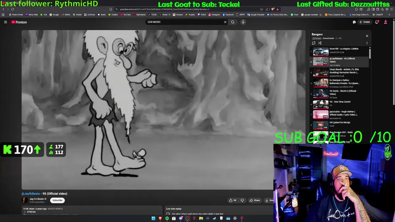Open Brave browser from taskbar
Screen dimensions: 395x222
click(160, 218)
